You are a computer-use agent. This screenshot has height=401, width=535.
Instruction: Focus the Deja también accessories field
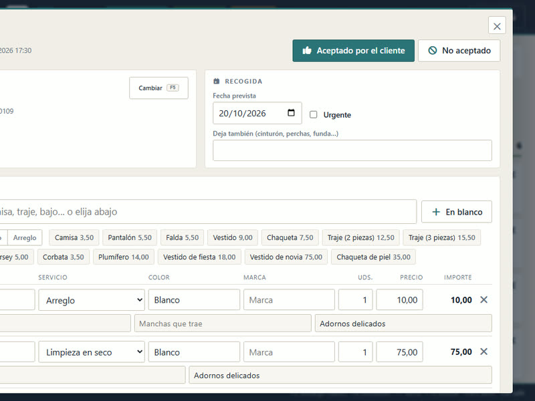[x=352, y=150]
